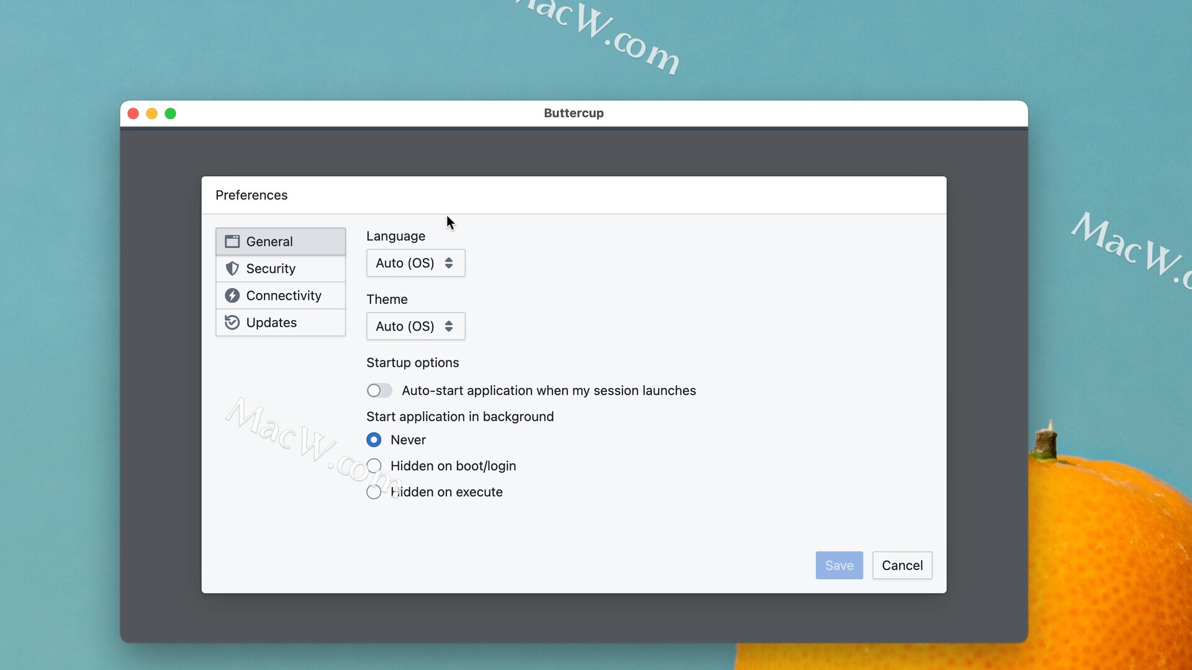
Task: Click the Buttercup window title text
Action: [574, 113]
